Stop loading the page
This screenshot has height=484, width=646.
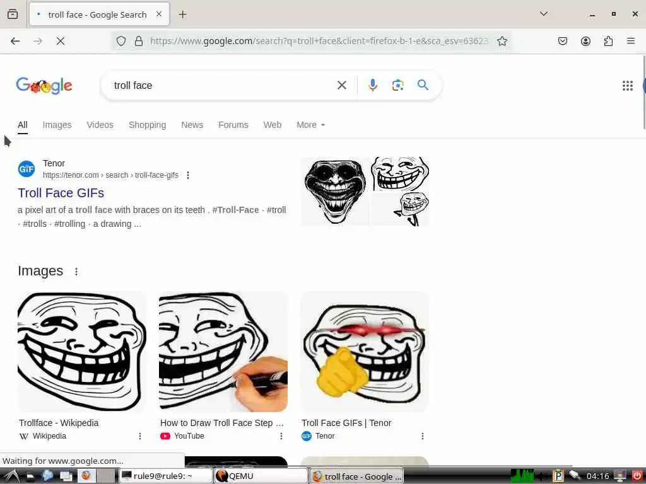60,41
